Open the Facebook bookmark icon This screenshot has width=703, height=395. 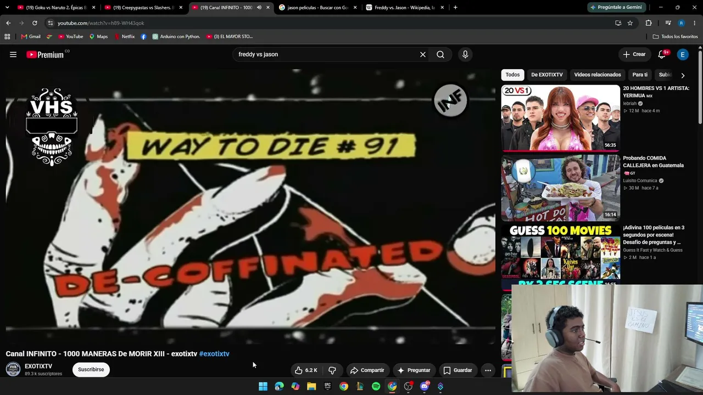144,37
